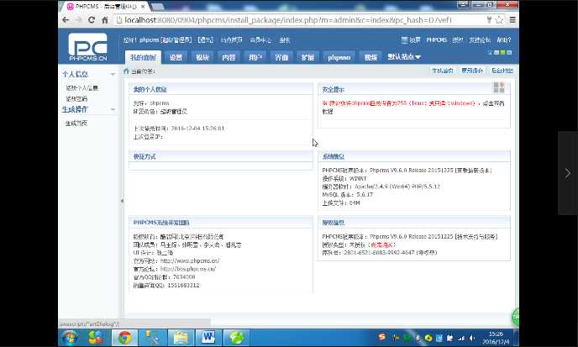Collapse the 生成操作 sidebar section
578x347 pixels.
tap(113, 109)
